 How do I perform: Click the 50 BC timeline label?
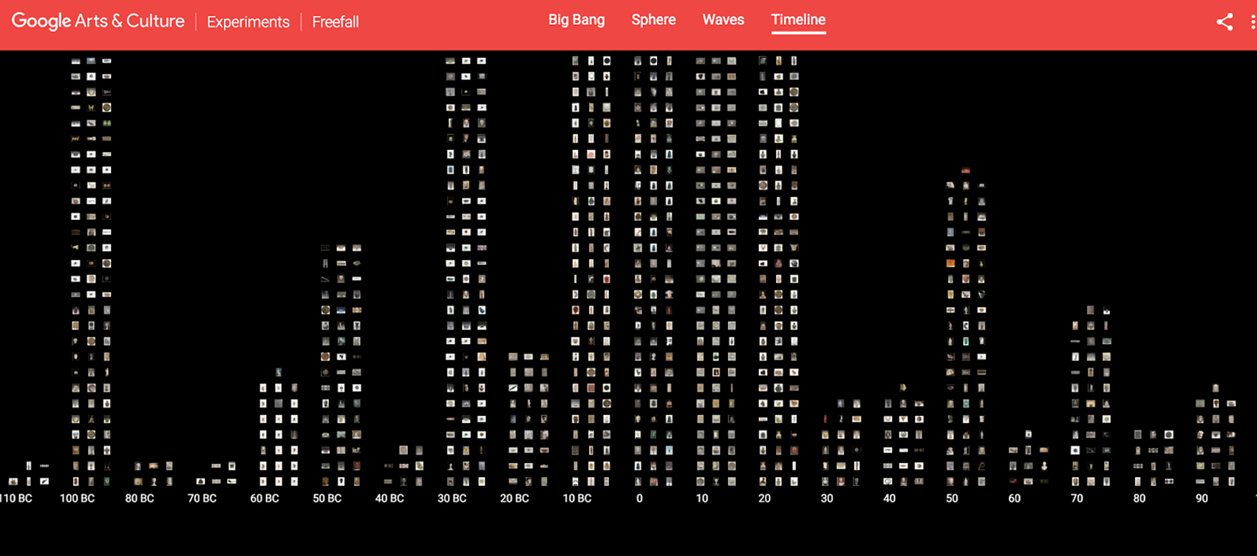click(x=327, y=498)
